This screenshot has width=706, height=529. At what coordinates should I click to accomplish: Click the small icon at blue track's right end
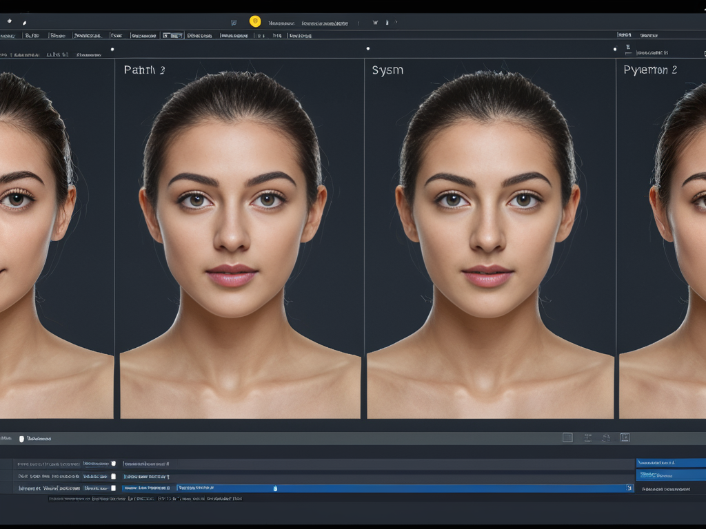click(629, 488)
